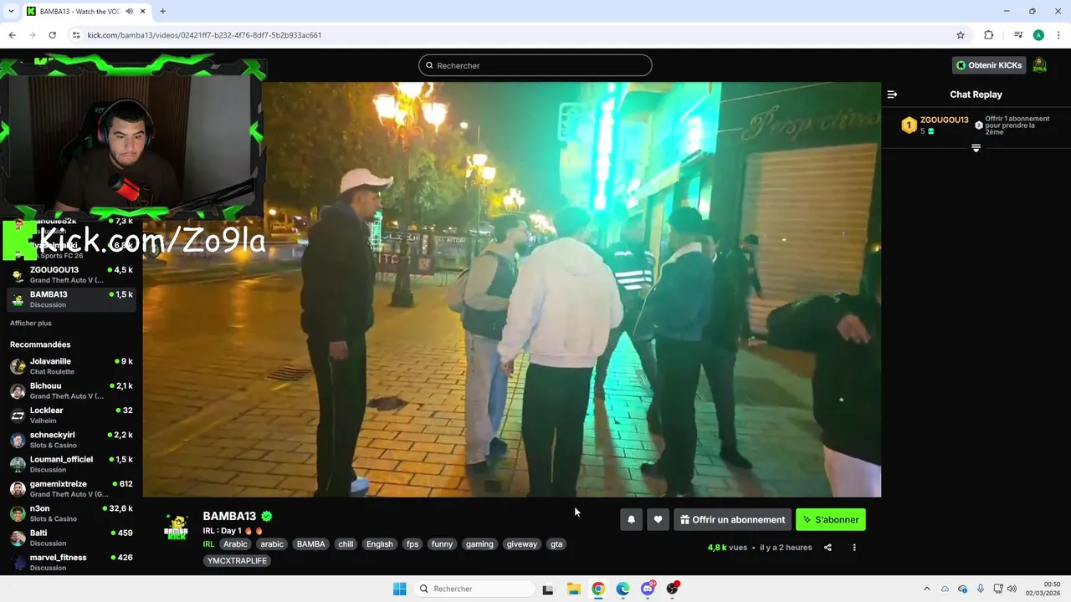
Task: Click Afficher plus in sidebar
Action: click(31, 324)
